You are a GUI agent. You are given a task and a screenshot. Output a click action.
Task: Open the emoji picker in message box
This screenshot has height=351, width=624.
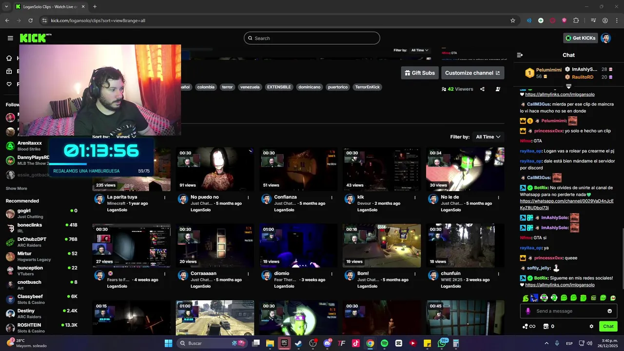point(609,311)
